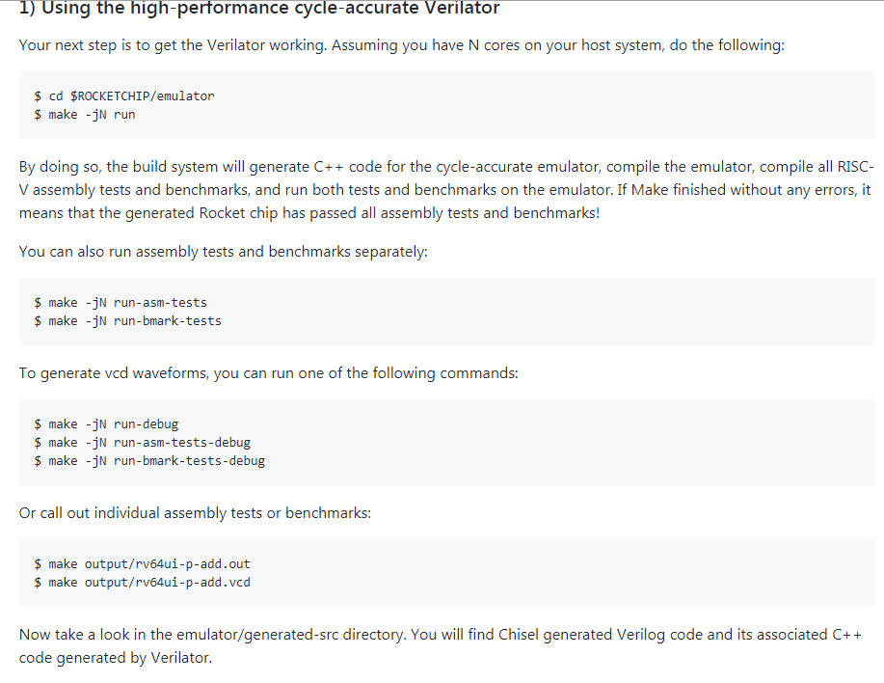
Task: Click the paragraph starting 'Your next step'
Action: (x=401, y=45)
